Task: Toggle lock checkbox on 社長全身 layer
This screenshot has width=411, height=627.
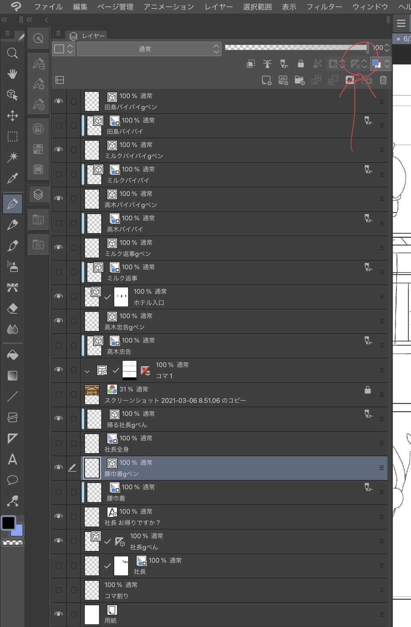Action: point(74,444)
